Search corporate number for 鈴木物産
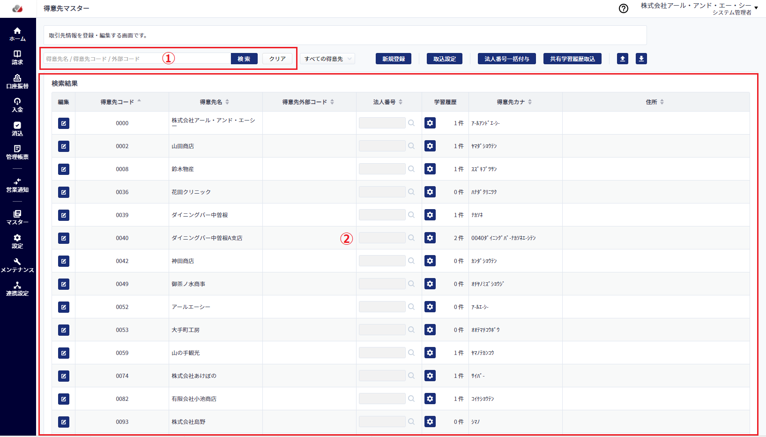766x437 pixels. click(x=411, y=169)
